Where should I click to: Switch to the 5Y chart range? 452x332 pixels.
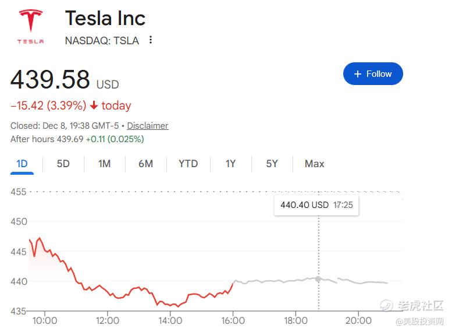(272, 164)
